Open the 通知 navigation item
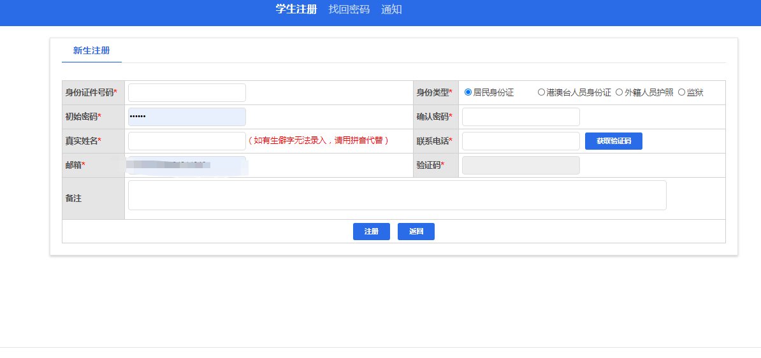Screen dimensions: 761x358 (x=391, y=9)
